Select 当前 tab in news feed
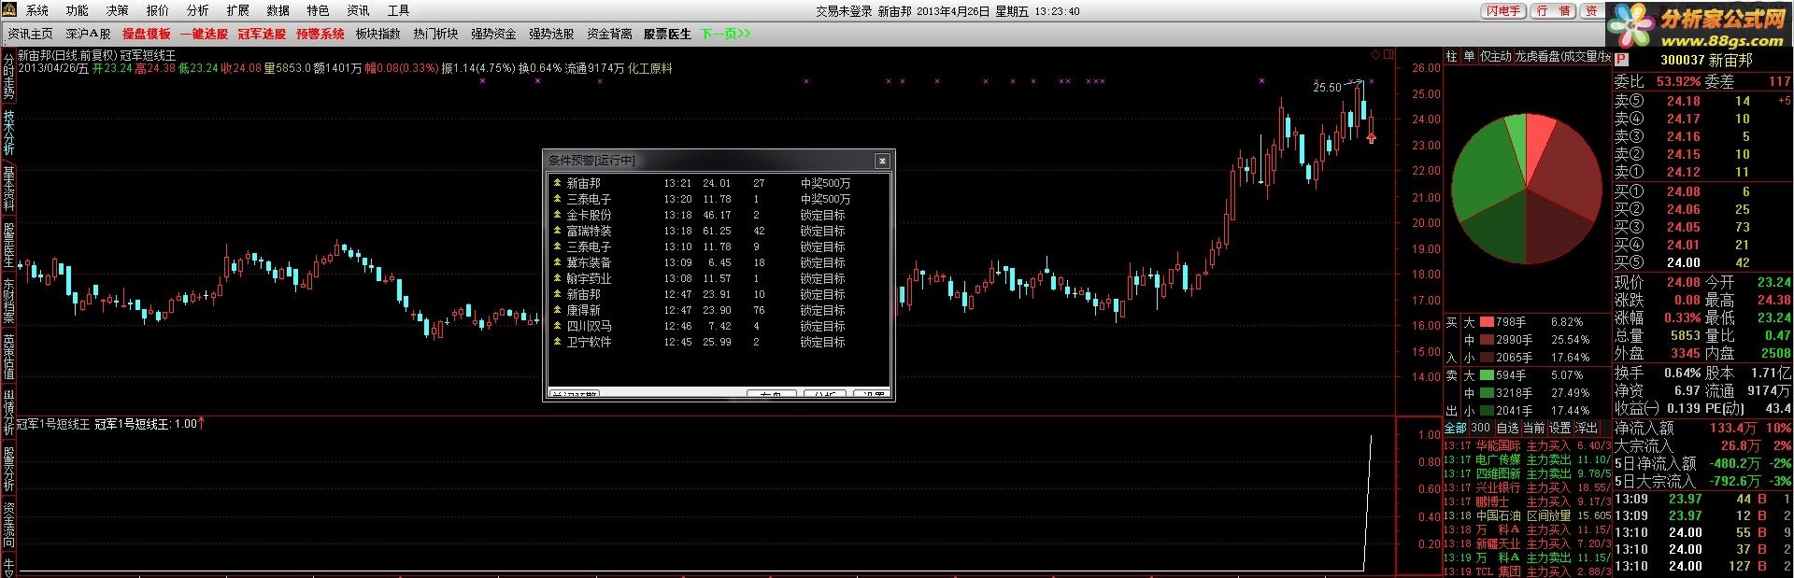 click(1533, 428)
